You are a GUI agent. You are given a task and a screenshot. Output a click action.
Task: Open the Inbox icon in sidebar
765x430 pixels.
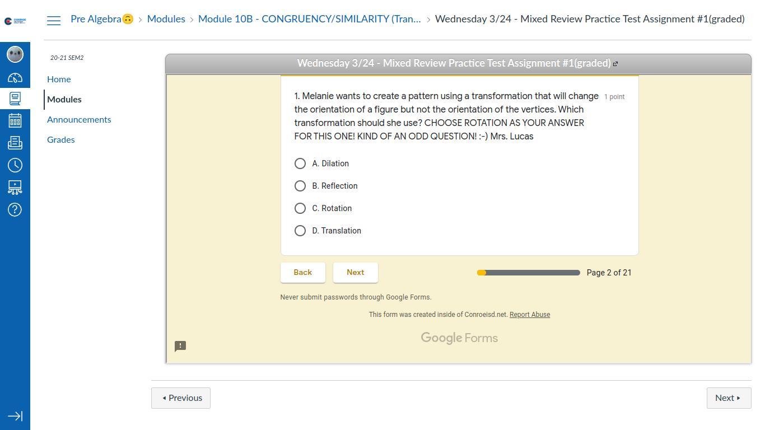[15, 143]
